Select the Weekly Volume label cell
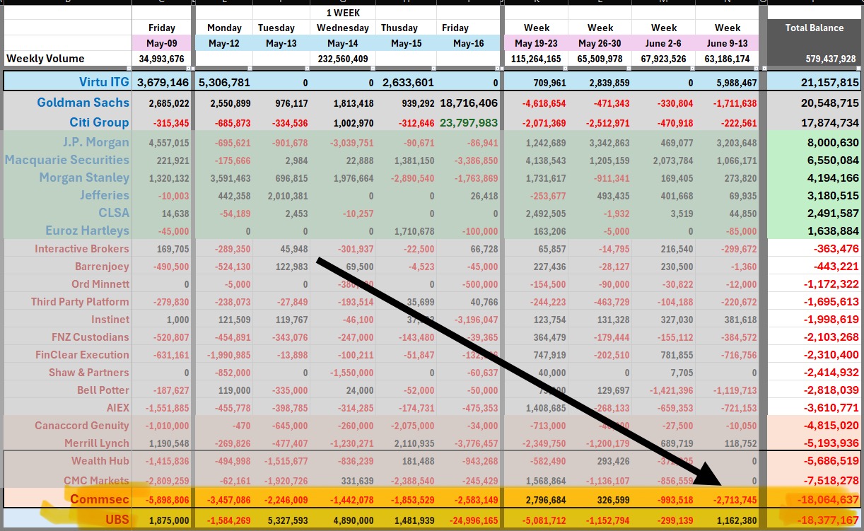This screenshot has width=864, height=531. coord(45,59)
